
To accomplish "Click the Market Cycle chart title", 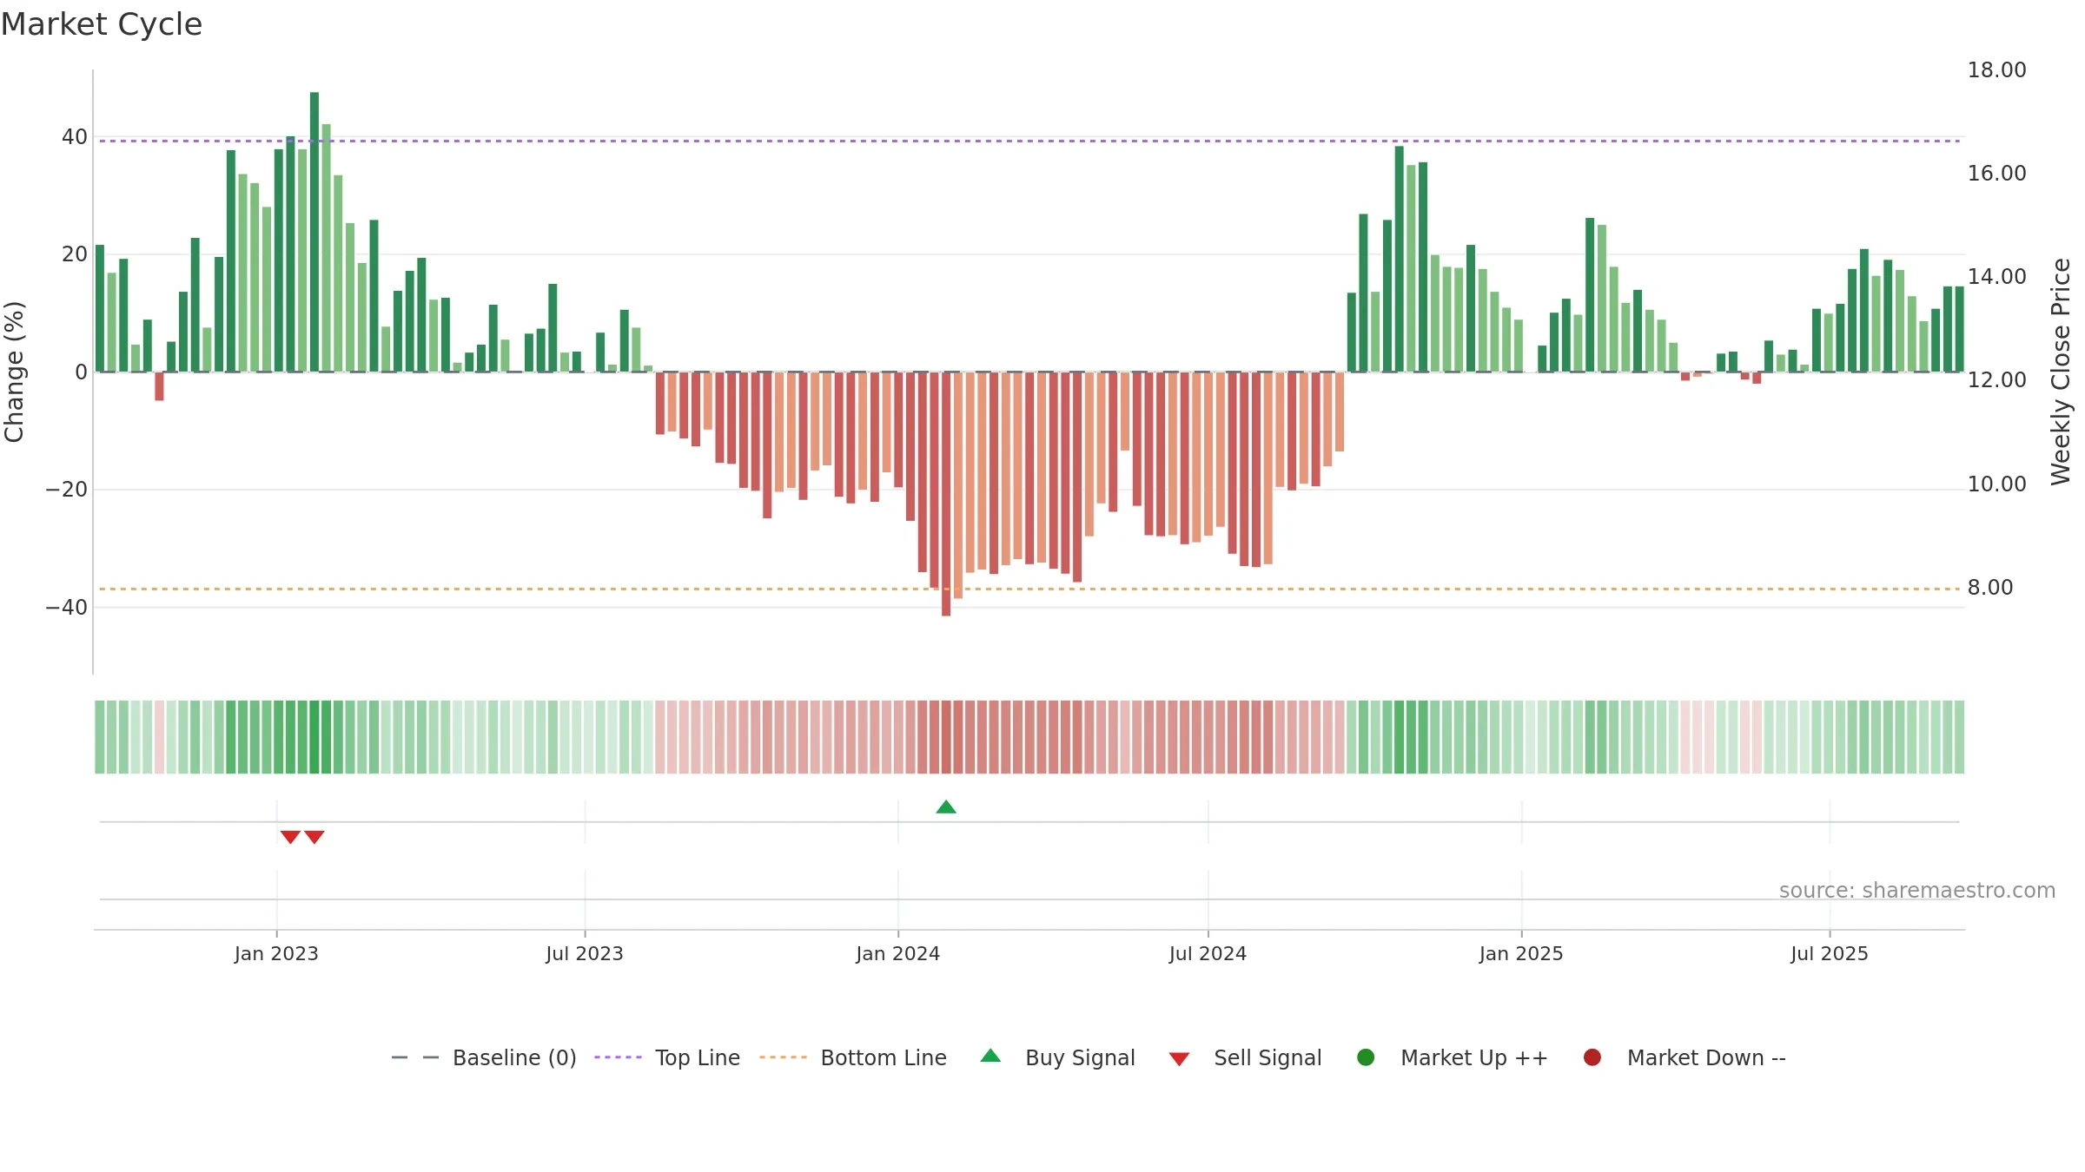I will pos(102,24).
